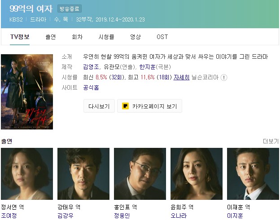Open director 김영조 link
The width and height of the screenshot is (280, 220).
91,67
